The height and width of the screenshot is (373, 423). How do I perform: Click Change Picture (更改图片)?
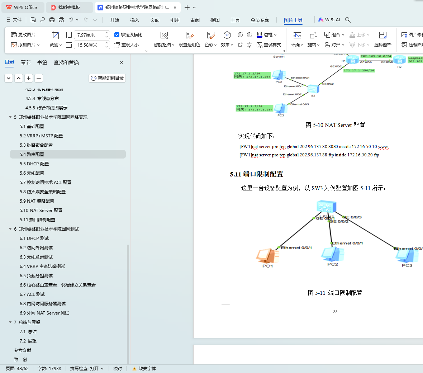23,35
